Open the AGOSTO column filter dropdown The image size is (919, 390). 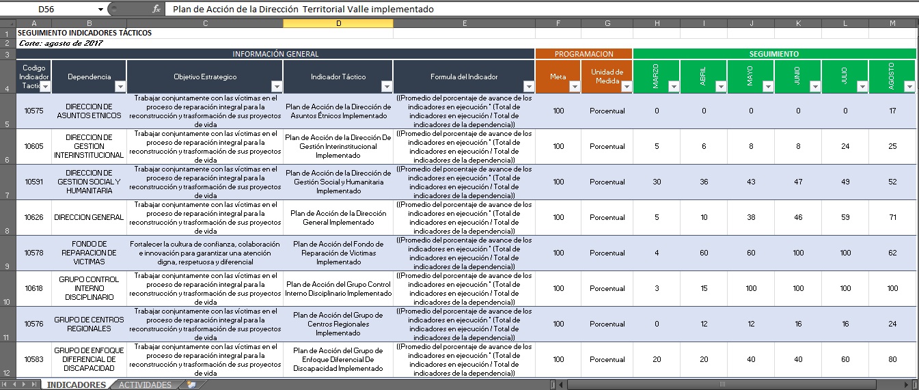909,87
